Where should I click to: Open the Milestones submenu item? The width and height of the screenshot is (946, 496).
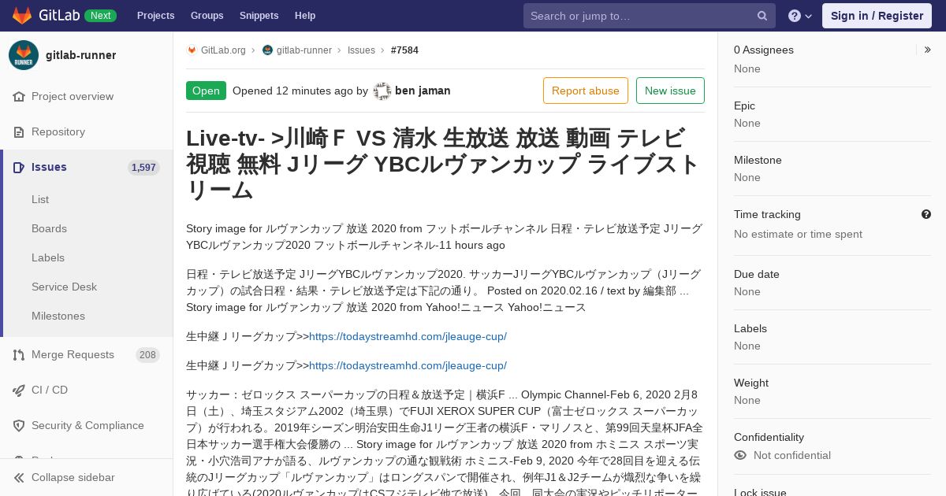point(58,316)
